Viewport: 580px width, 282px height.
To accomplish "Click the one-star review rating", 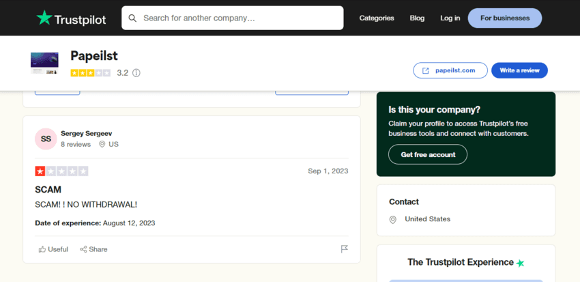I will [61, 171].
